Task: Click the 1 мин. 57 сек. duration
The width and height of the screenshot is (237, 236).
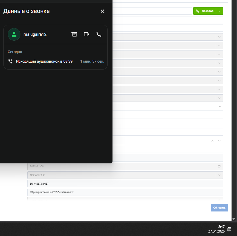Action: point(92,61)
